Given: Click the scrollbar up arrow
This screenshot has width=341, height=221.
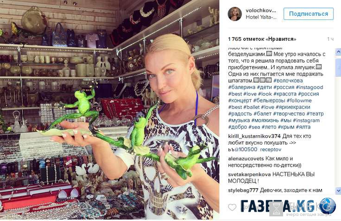Looking at the screenshot, I should [338, 52].
